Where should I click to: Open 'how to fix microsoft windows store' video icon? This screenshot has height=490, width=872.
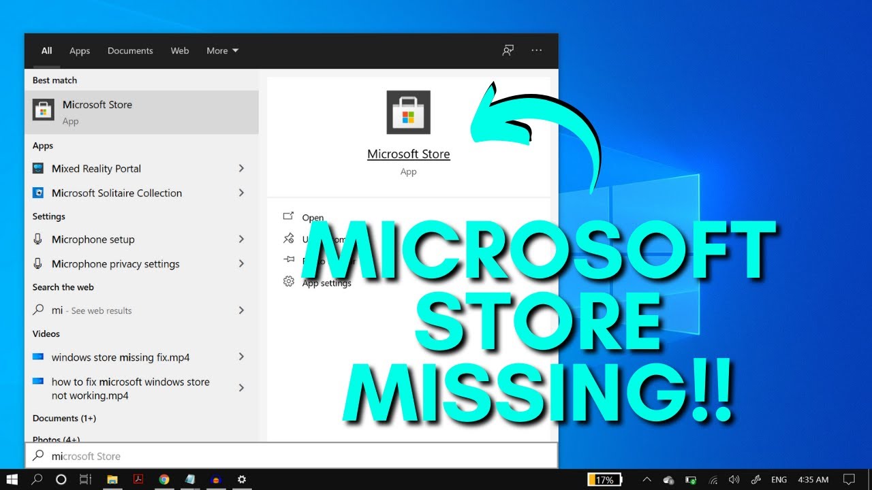tap(38, 382)
